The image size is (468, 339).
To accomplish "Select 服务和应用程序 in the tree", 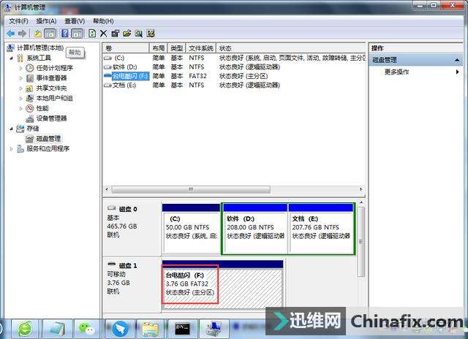I will tap(48, 148).
